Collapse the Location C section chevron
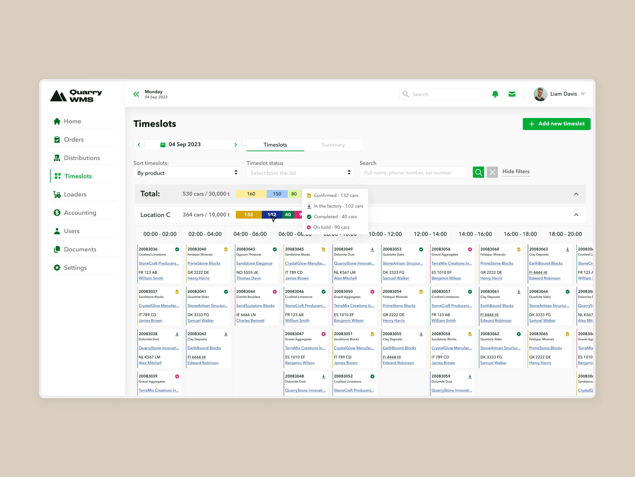This screenshot has height=477, width=635. 576,215
